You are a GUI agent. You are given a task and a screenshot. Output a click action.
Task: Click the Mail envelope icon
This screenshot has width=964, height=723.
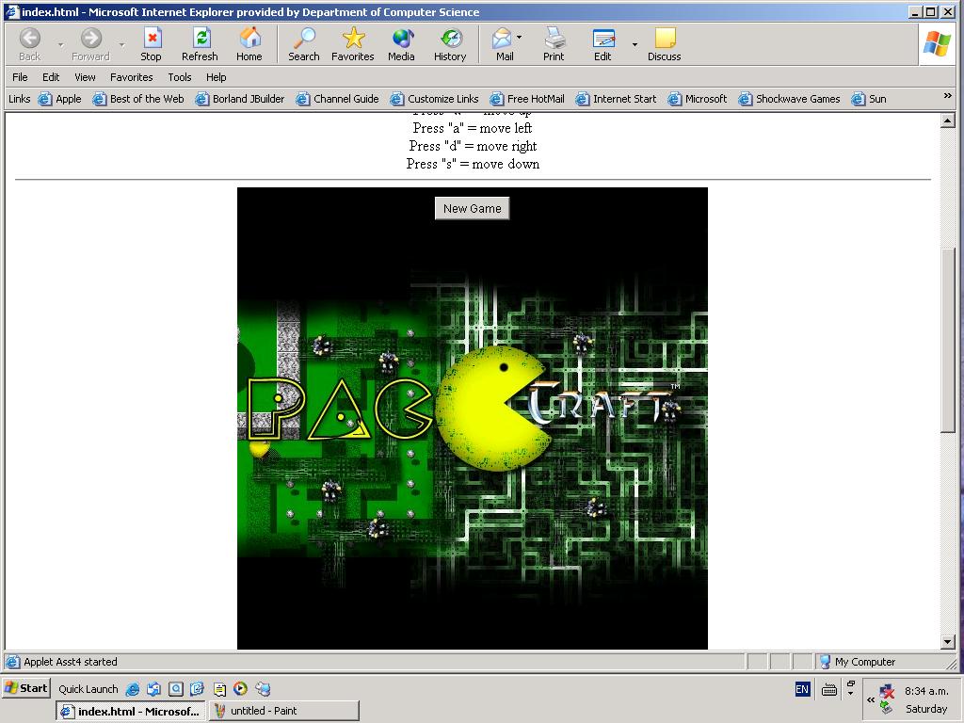[502, 39]
